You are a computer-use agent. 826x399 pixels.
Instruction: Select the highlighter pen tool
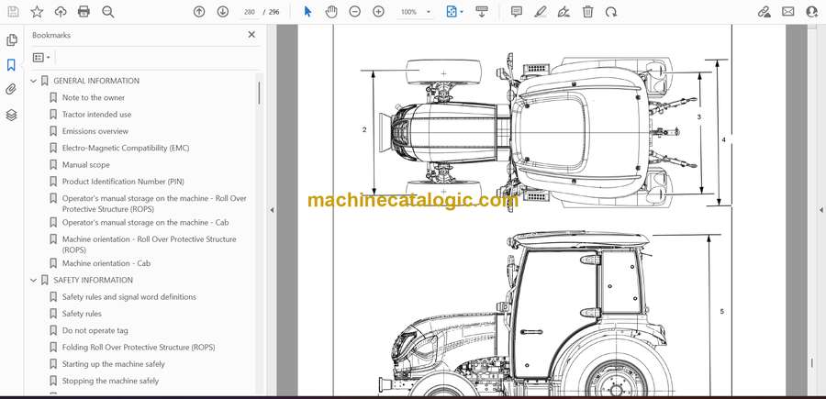[541, 12]
